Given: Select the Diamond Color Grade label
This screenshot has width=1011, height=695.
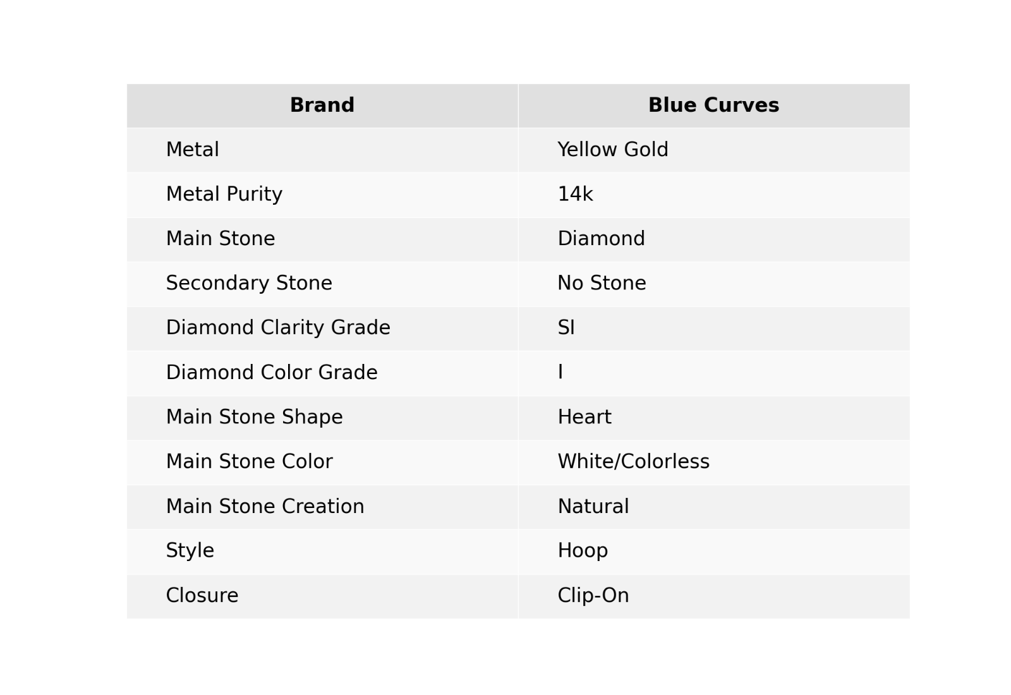Looking at the screenshot, I should (271, 373).
